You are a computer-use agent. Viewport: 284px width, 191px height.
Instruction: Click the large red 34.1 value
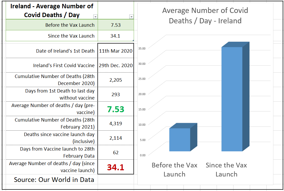point(116,167)
